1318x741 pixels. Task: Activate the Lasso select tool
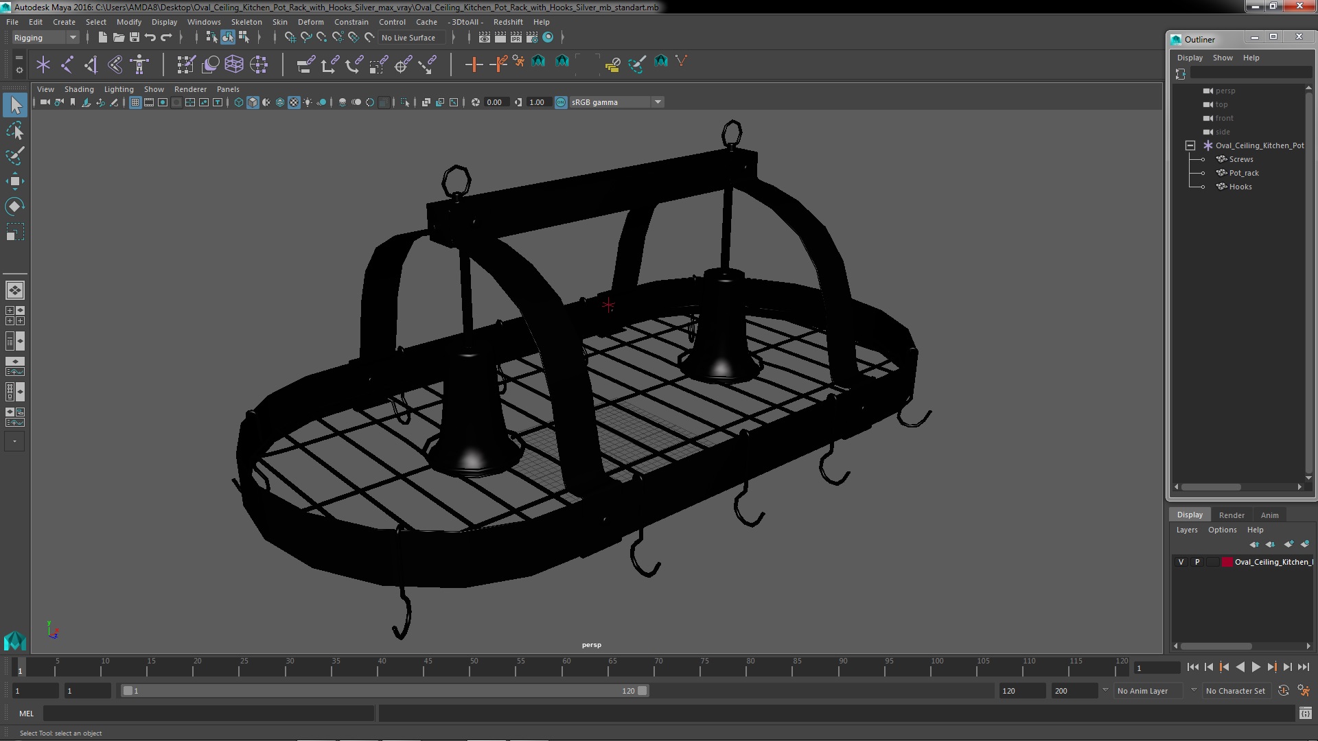[14, 130]
